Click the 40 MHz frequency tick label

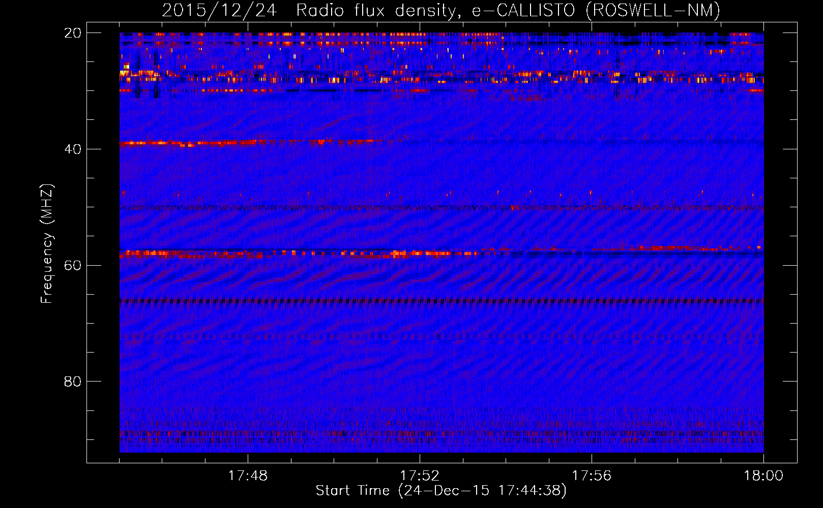[73, 149]
